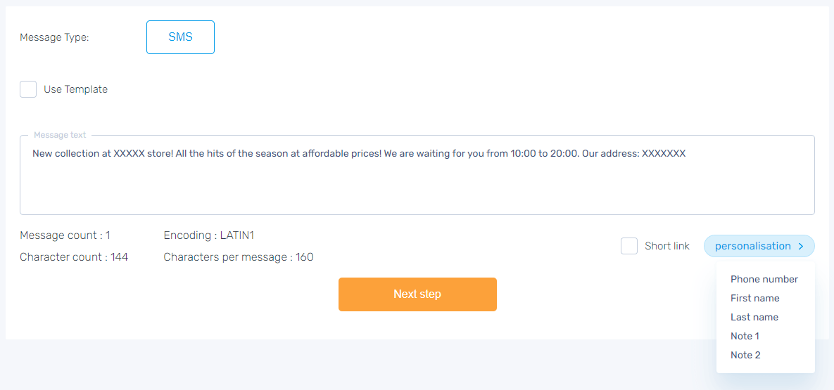The width and height of the screenshot is (834, 390).
Task: Click the 'Message text' field legend
Action: point(60,135)
